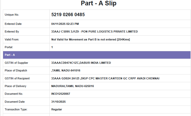Screen dimensions: 191x116
Task: Click the 'Entered By' label
Action: tap(12, 31)
